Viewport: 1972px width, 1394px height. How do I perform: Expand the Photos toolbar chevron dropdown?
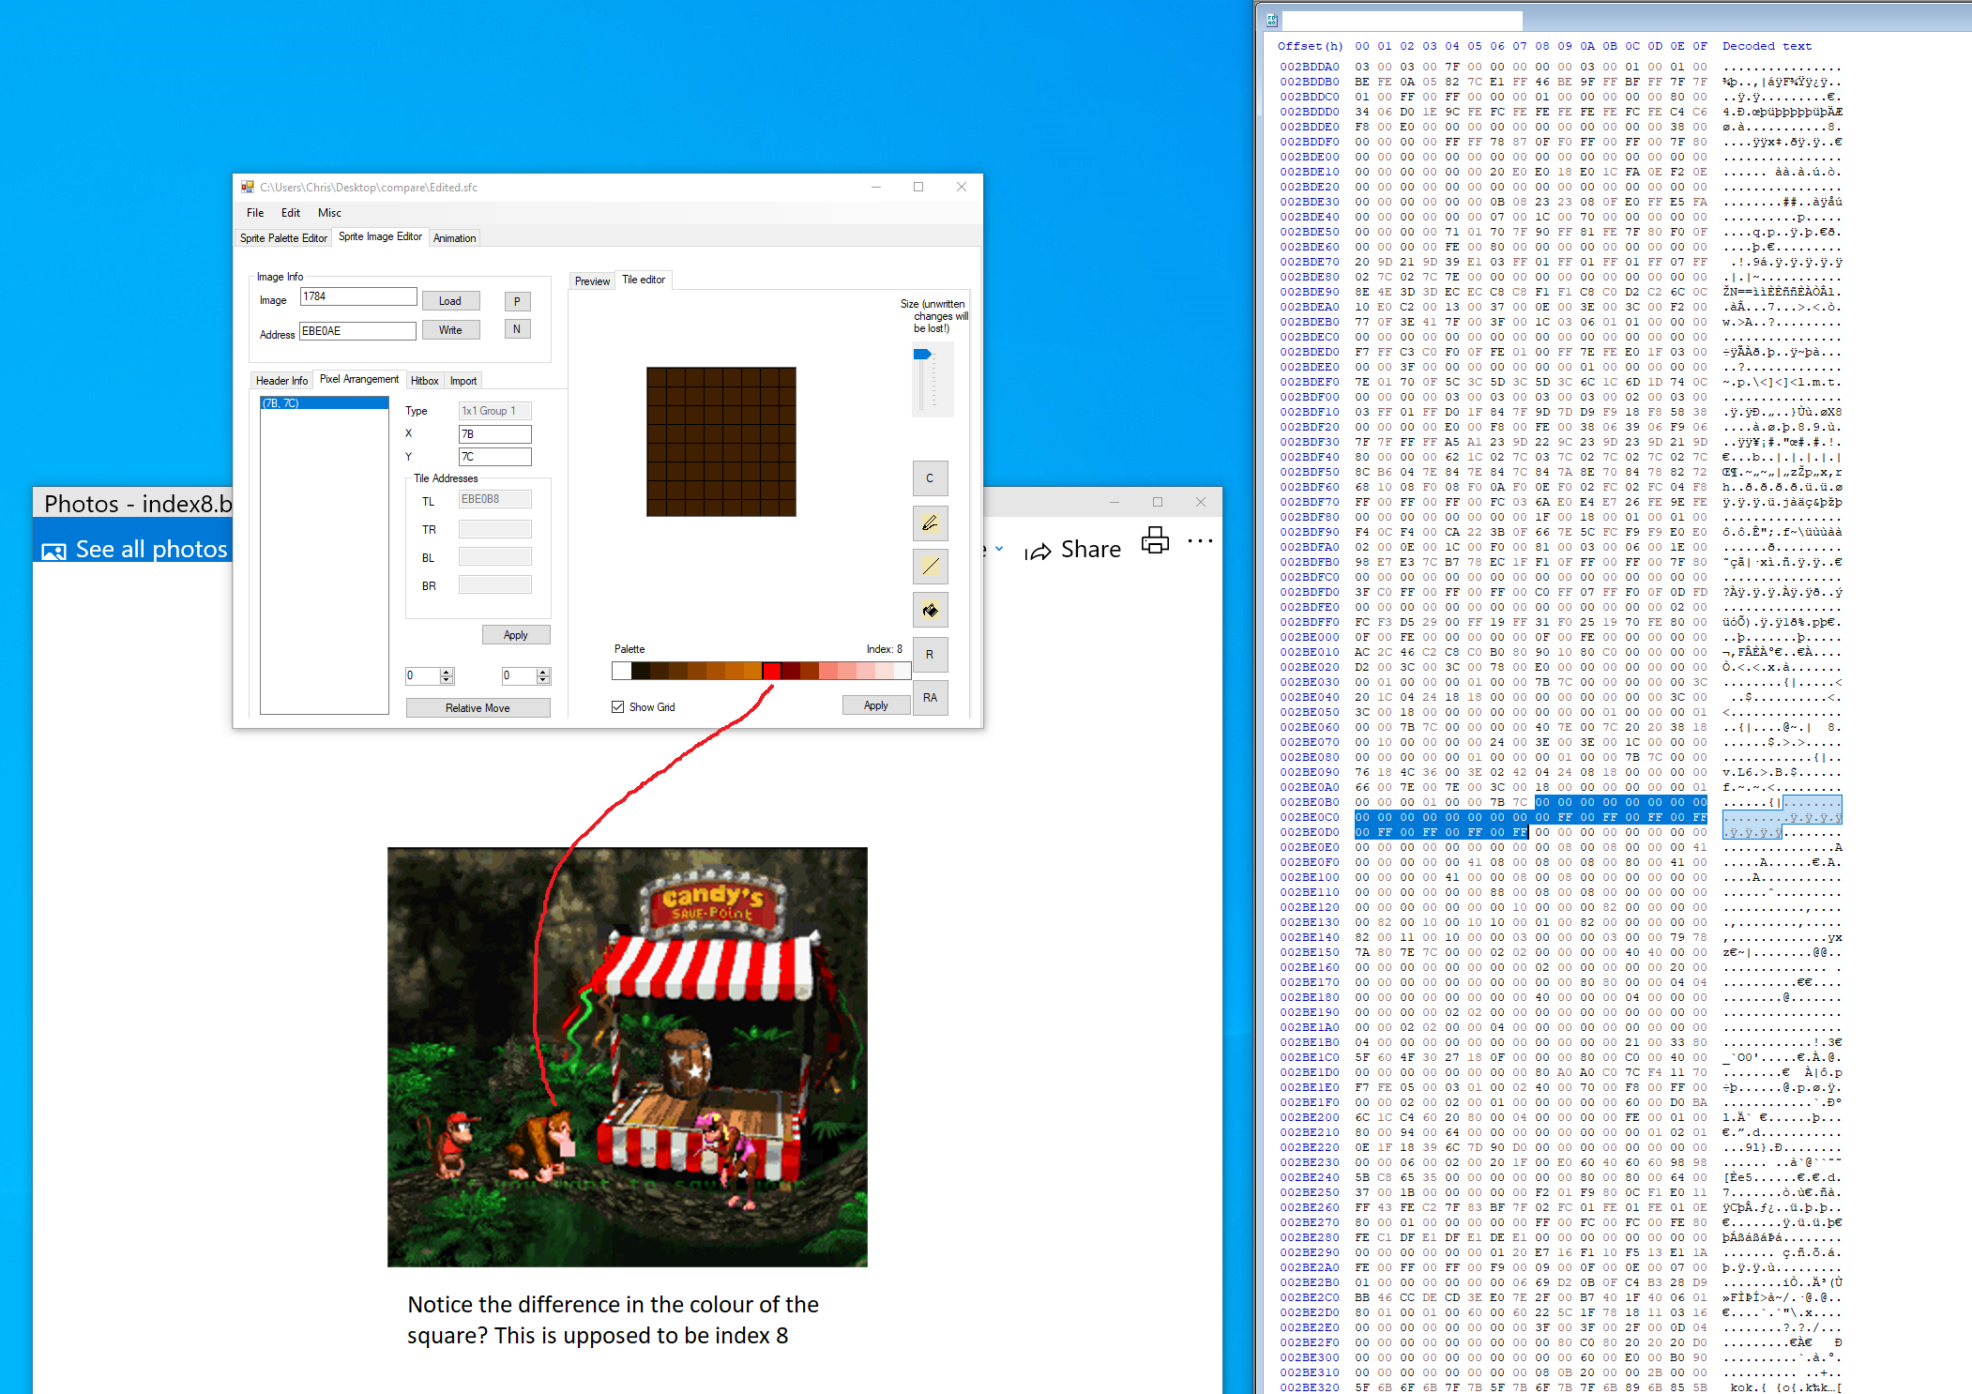point(999,549)
